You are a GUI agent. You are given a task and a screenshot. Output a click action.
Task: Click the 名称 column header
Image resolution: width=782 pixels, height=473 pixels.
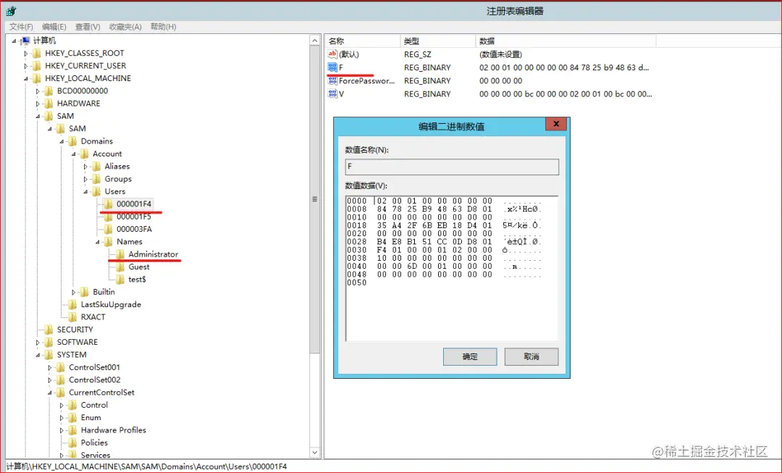(363, 41)
